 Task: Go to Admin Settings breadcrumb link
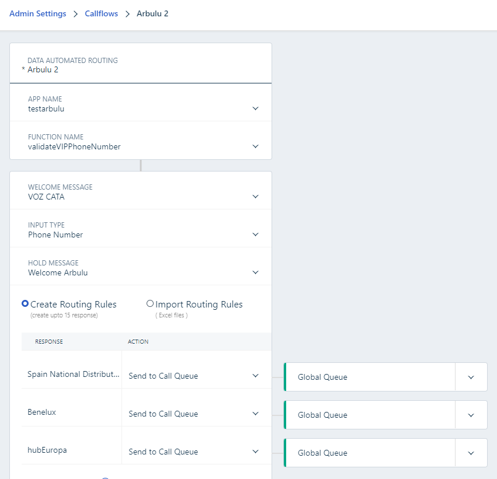[x=38, y=13]
